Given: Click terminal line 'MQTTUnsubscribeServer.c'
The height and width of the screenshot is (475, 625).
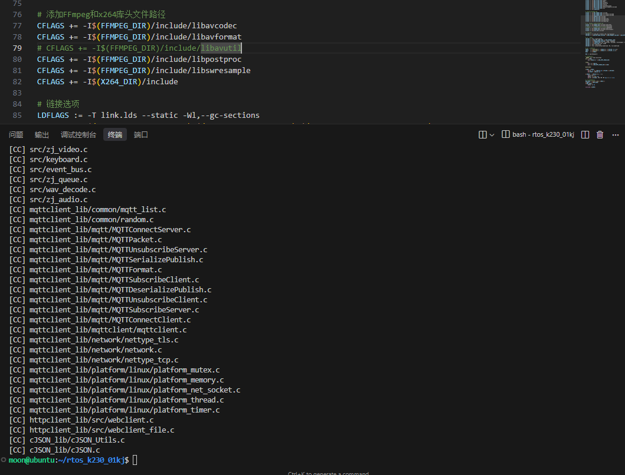Looking at the screenshot, I should point(108,250).
